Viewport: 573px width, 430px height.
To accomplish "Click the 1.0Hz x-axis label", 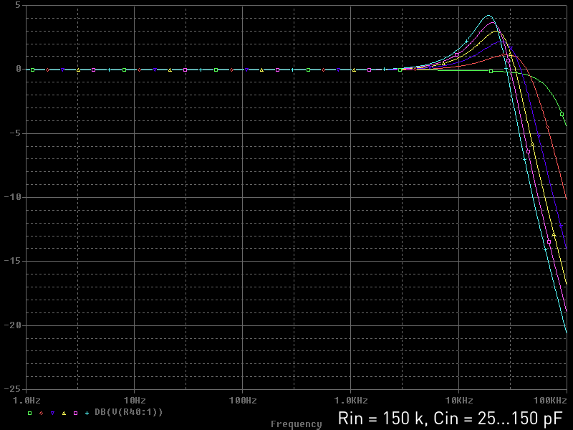I will point(27,401).
